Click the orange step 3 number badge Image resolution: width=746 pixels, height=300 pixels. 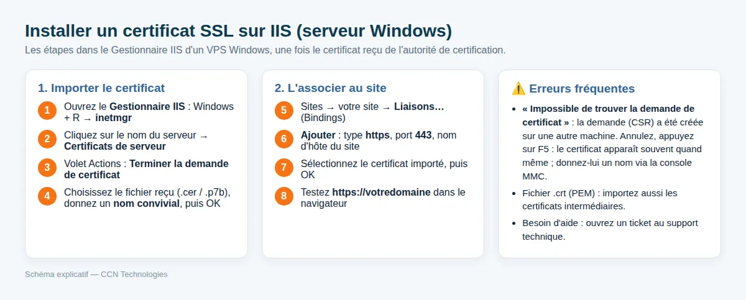(47, 168)
